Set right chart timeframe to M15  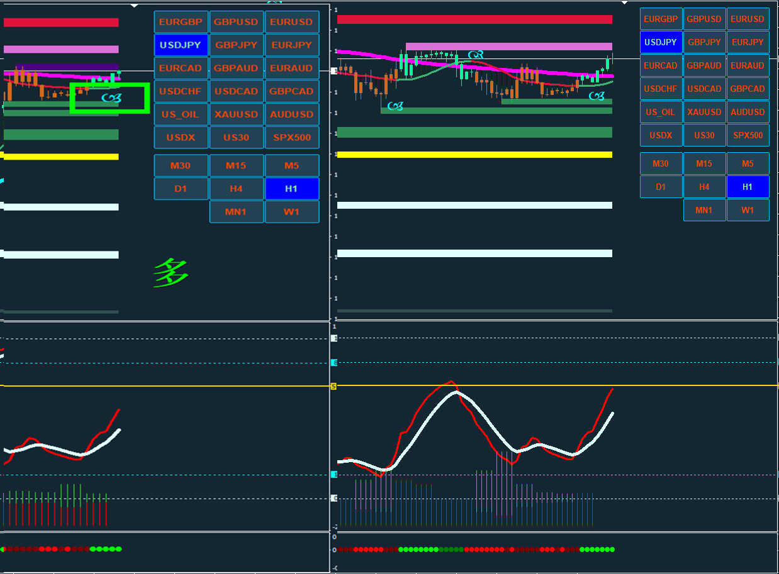pyautogui.click(x=704, y=163)
